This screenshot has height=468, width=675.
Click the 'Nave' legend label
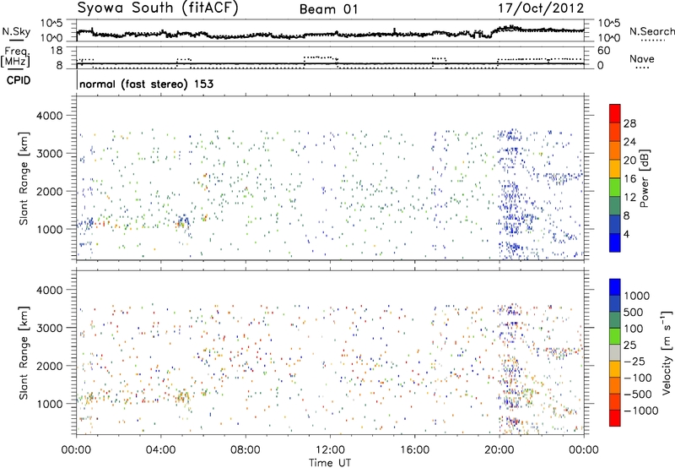pyautogui.click(x=642, y=59)
